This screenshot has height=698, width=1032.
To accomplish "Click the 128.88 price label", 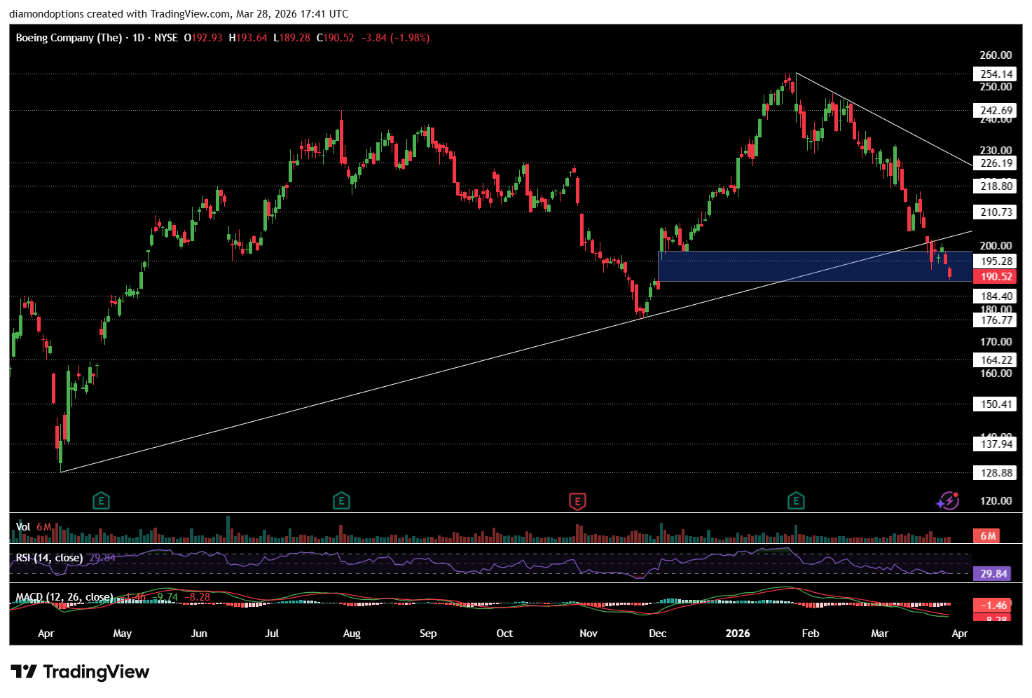I will [996, 473].
